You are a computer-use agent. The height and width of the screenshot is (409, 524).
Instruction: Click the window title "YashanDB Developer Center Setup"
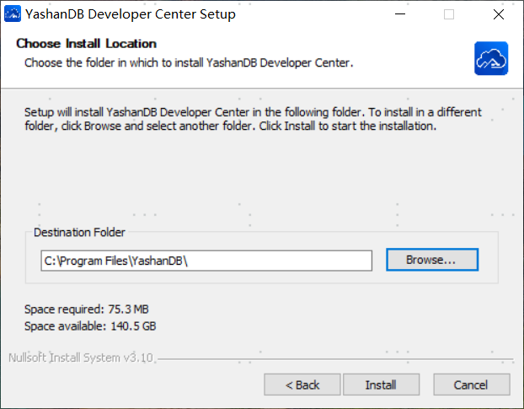[x=131, y=14]
